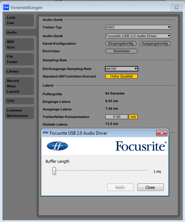The height and width of the screenshot is (222, 185).
Task: Click the 6.03 ms input latency value
Action: coord(111,101)
